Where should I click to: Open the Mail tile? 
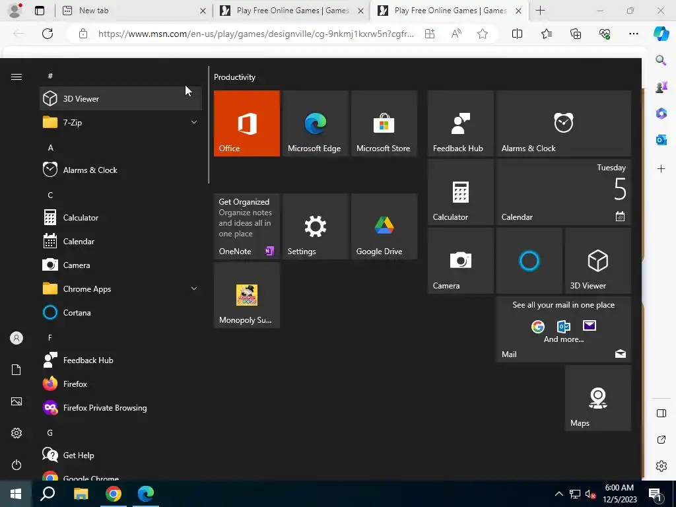pos(564,329)
